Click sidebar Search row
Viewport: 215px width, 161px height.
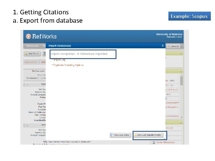pos(174,128)
